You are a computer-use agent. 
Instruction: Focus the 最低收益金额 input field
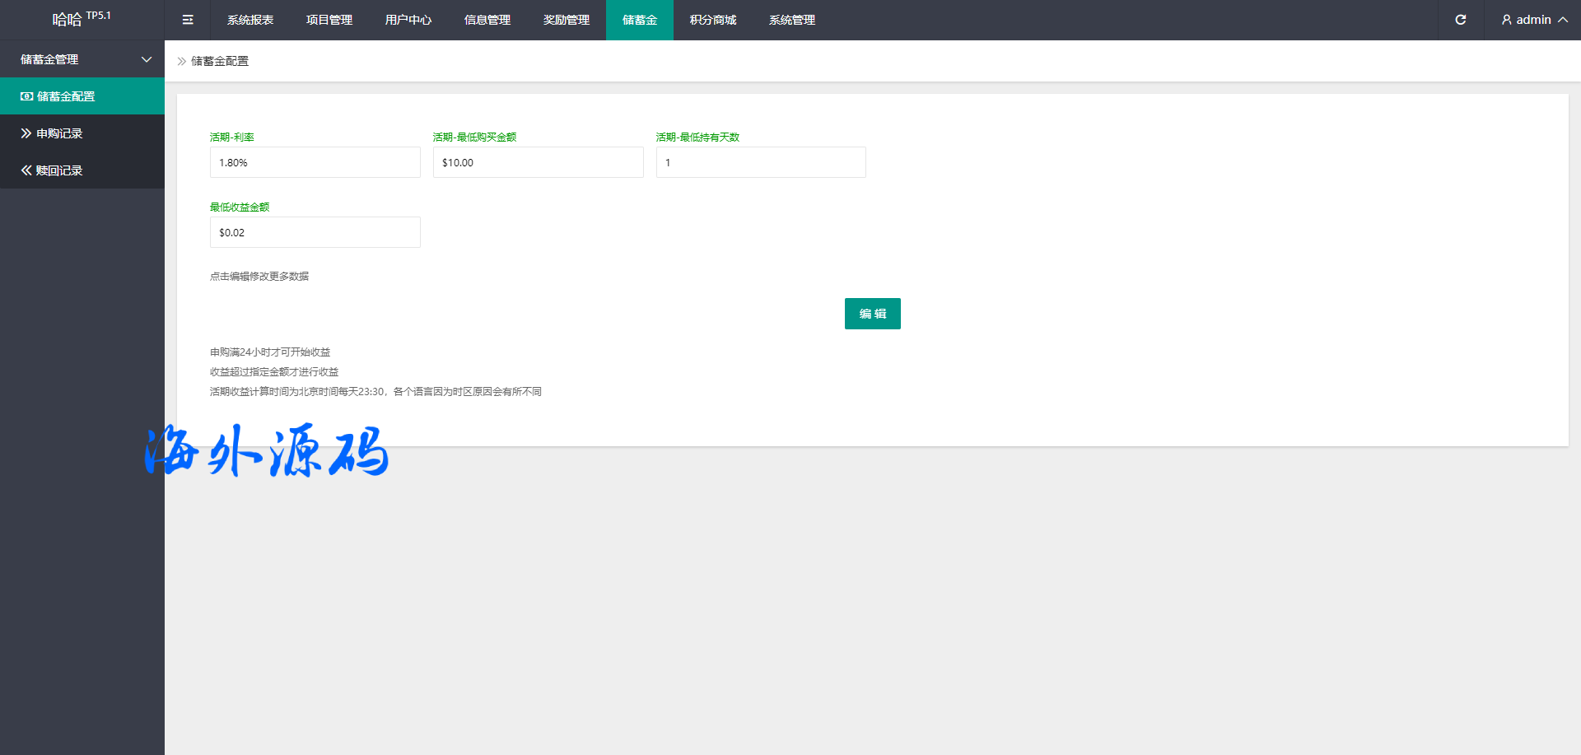[315, 232]
